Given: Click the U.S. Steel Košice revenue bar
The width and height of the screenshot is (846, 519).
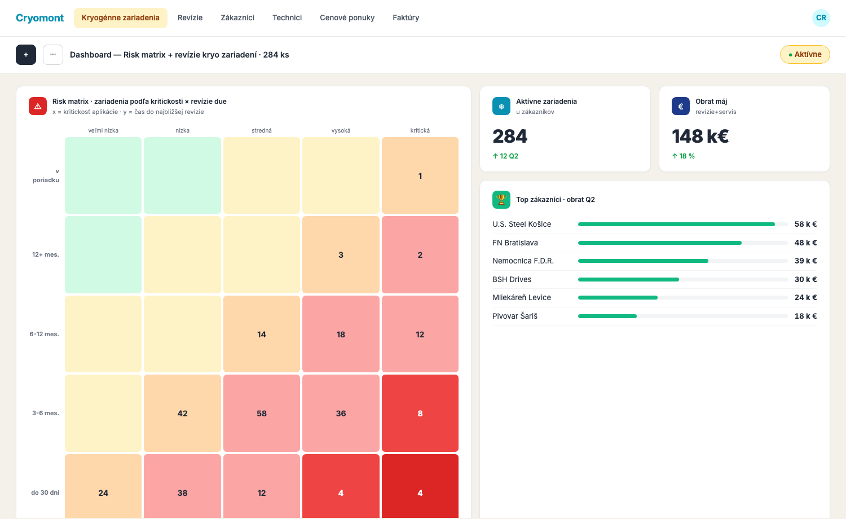Looking at the screenshot, I should point(683,224).
